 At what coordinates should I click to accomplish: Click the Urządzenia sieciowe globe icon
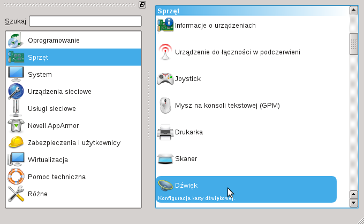click(x=16, y=92)
